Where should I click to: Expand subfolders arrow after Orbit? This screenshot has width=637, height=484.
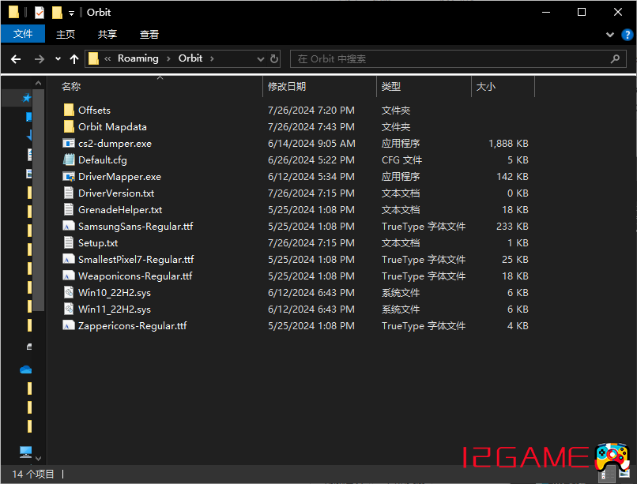(x=212, y=59)
